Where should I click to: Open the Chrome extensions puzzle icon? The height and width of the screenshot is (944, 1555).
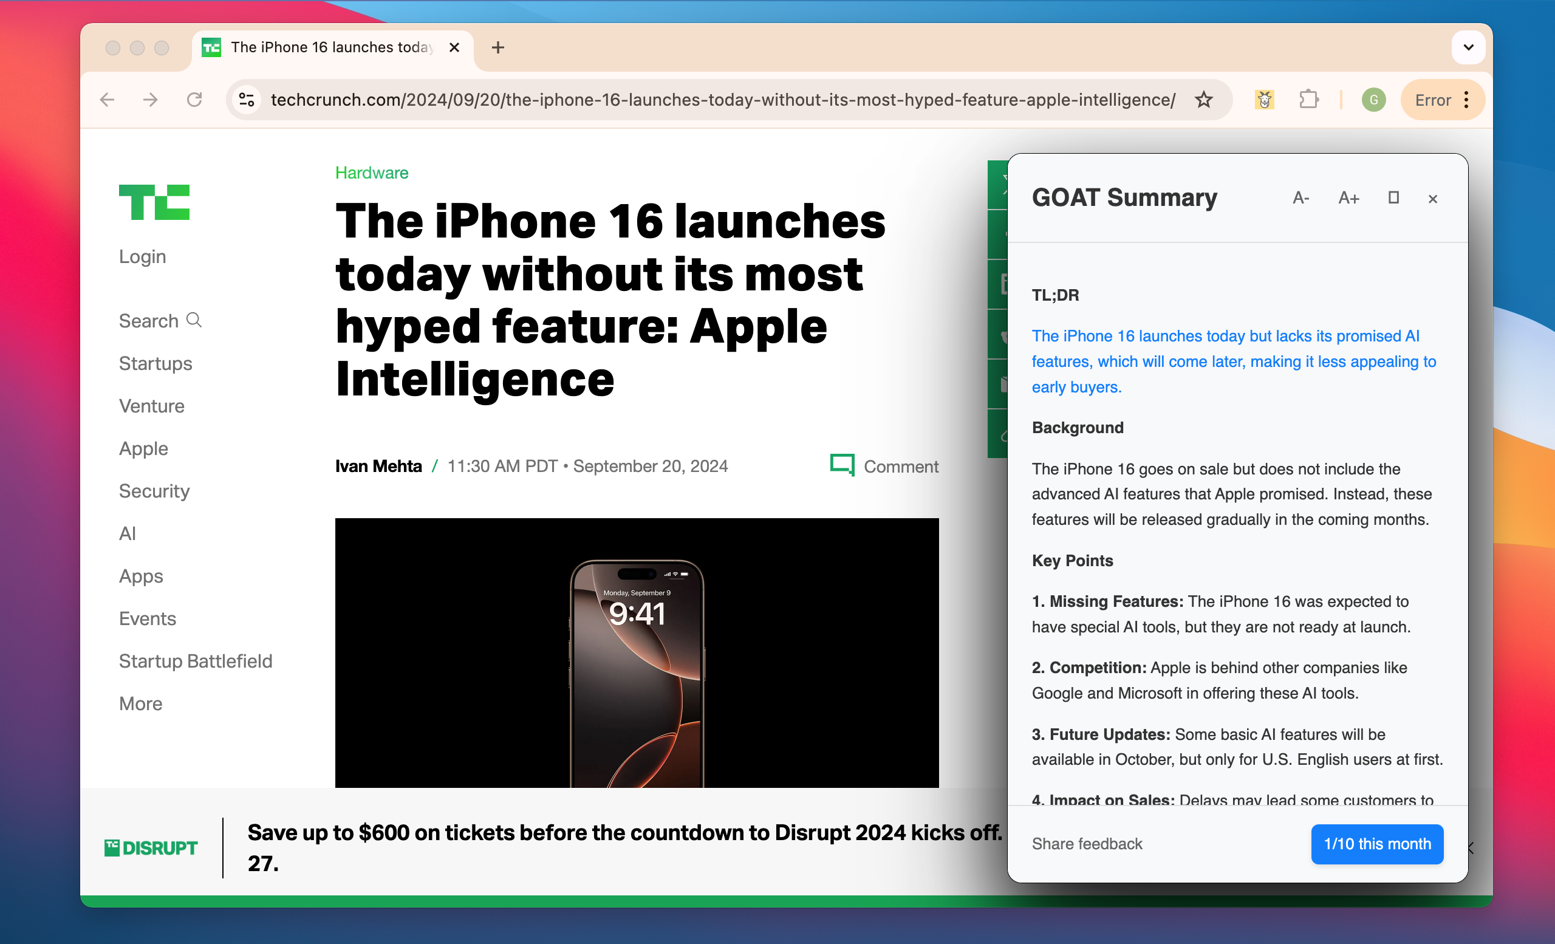point(1309,100)
